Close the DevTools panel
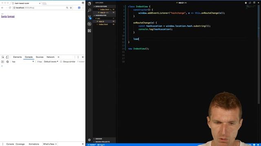261x146 pixels. [83, 57]
